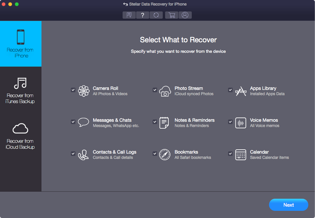Deselect the Notes & Reminders checkbox

pos(155,122)
